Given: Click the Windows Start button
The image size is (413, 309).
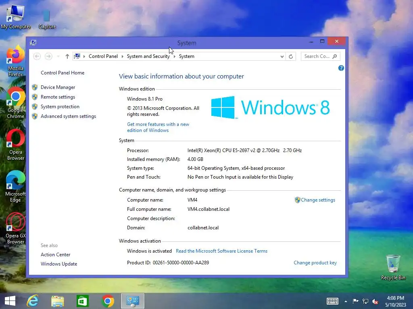Looking at the screenshot, I should point(10,301).
